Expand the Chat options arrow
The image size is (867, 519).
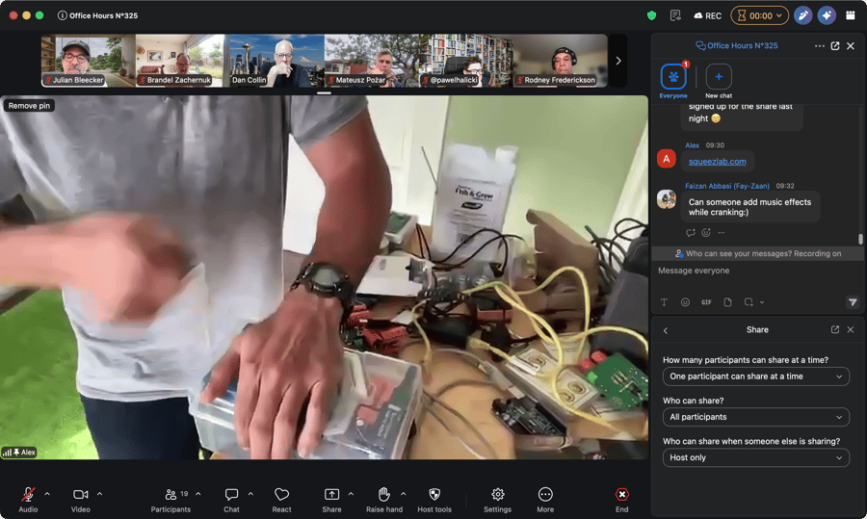(250, 494)
